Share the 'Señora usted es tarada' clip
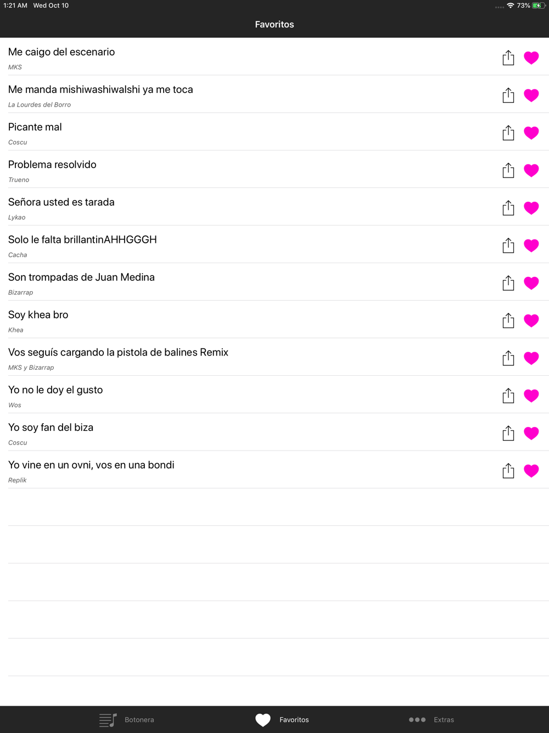The height and width of the screenshot is (733, 549). 508,208
